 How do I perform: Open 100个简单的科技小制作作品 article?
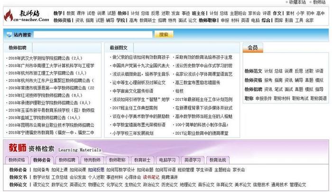pyautogui.click(x=202, y=125)
